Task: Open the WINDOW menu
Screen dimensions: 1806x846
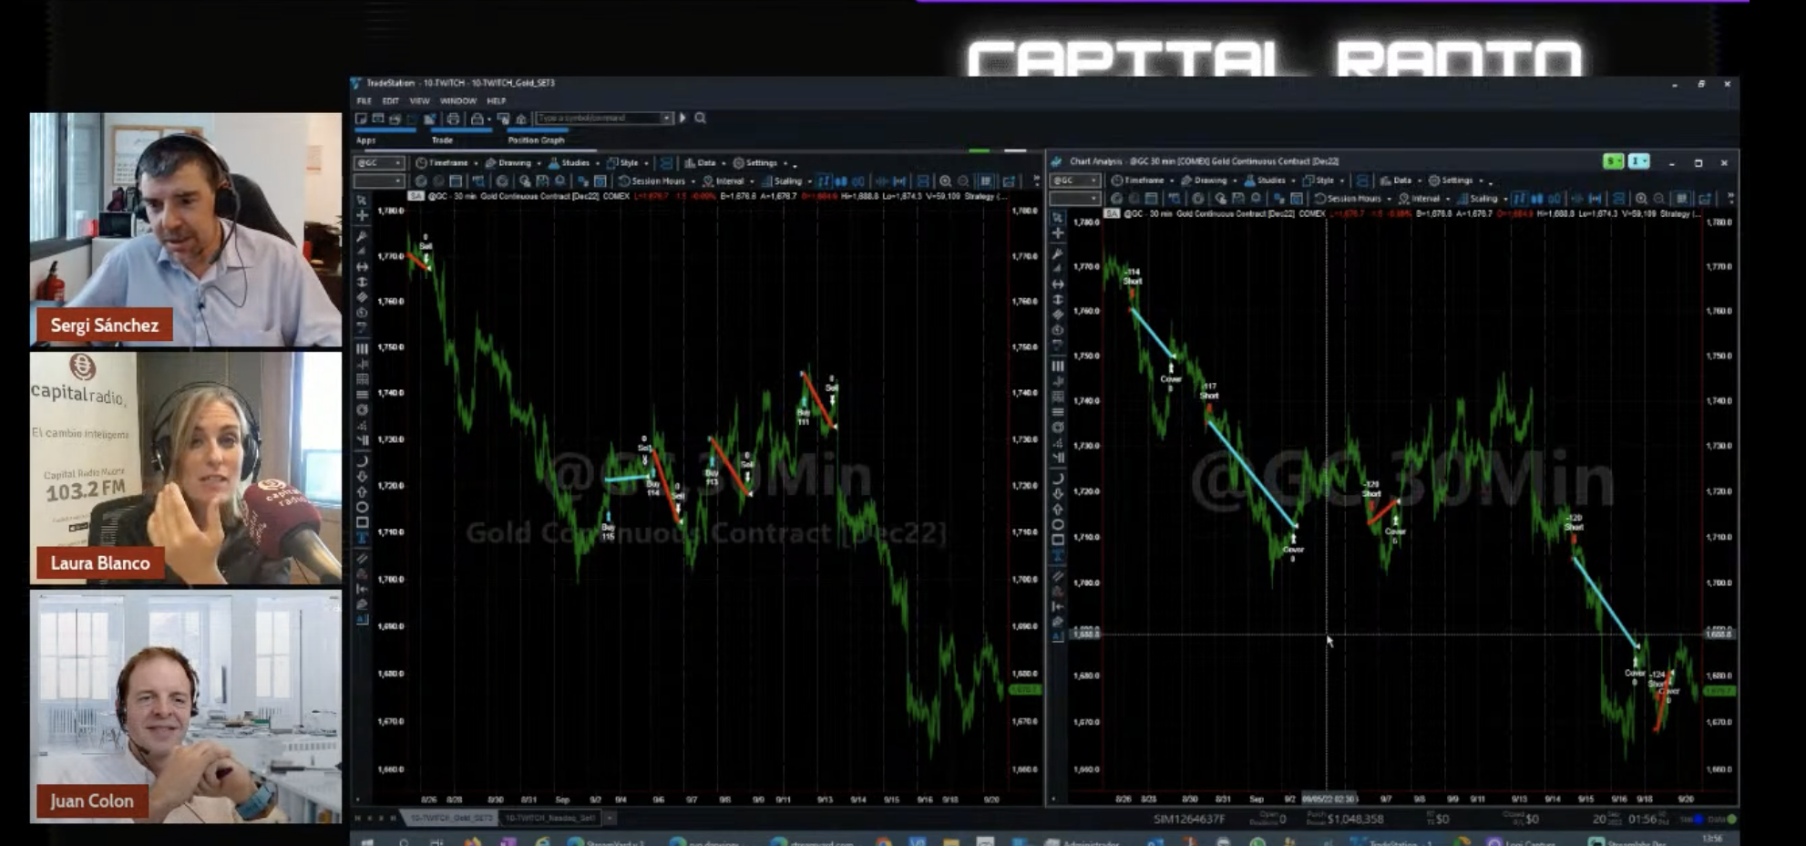Action: coord(457,101)
